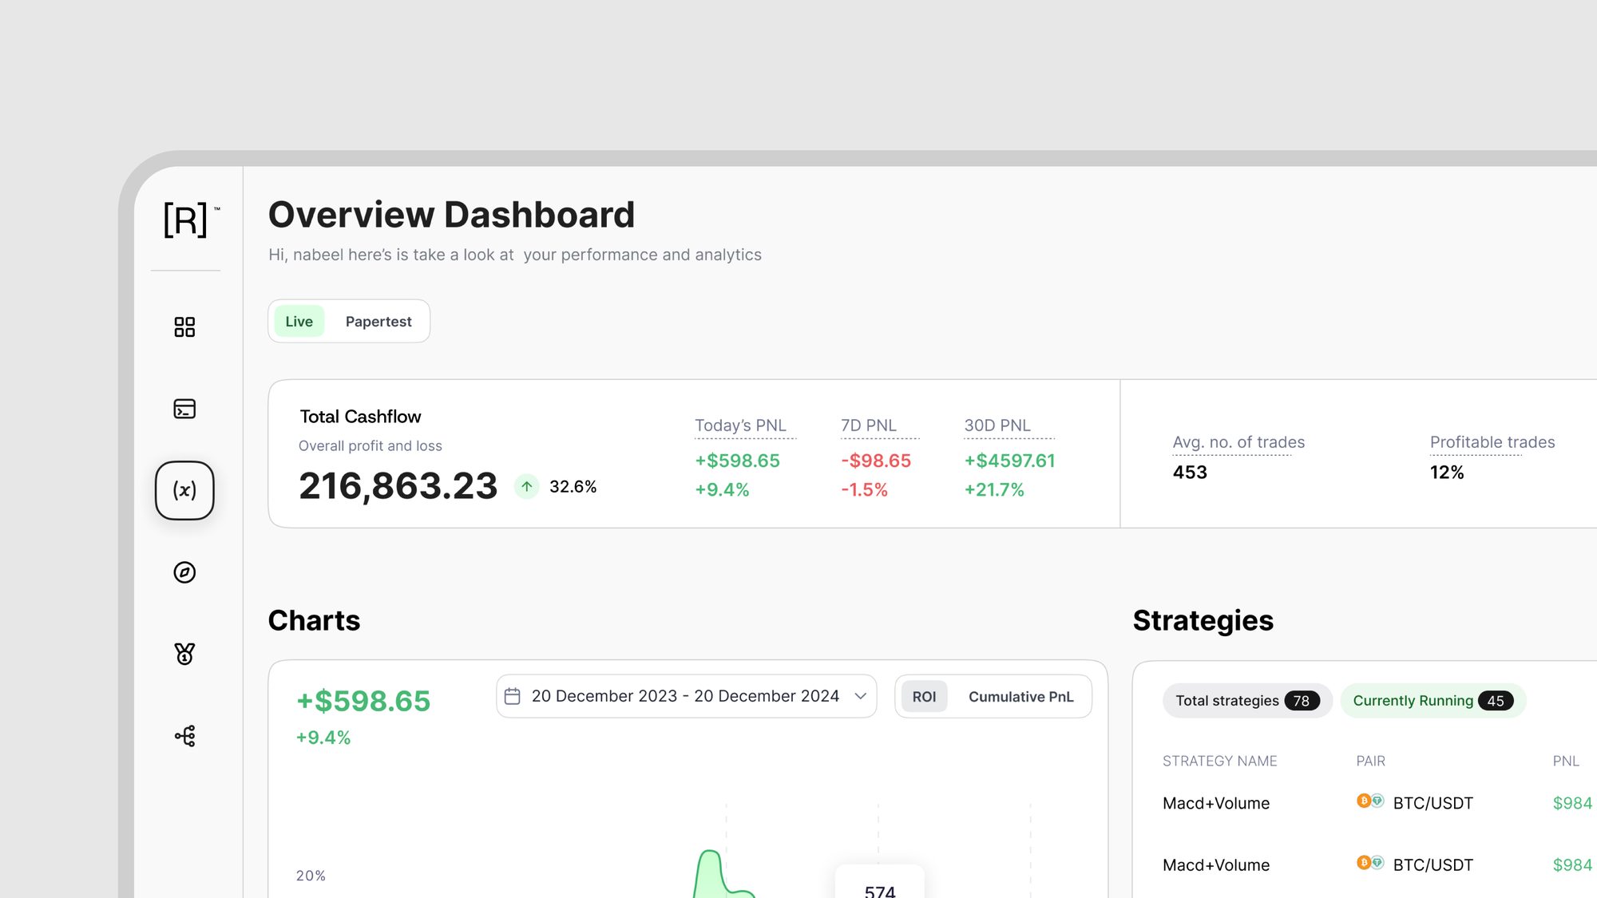Click the green up-arrow beside 32.6%
This screenshot has width=1597, height=898.
pyautogui.click(x=526, y=486)
